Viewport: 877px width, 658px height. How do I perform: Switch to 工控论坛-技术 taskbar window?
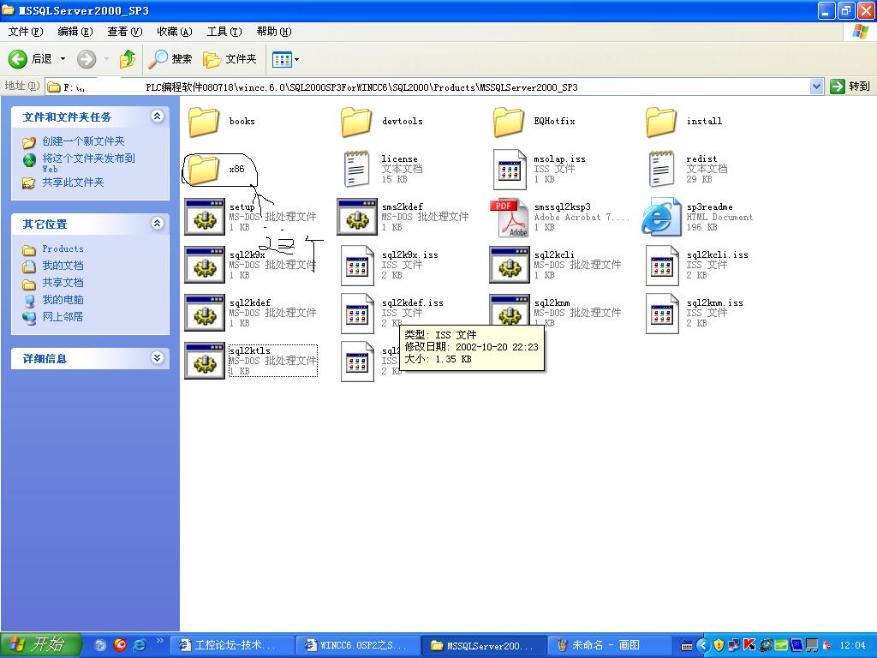tap(231, 646)
